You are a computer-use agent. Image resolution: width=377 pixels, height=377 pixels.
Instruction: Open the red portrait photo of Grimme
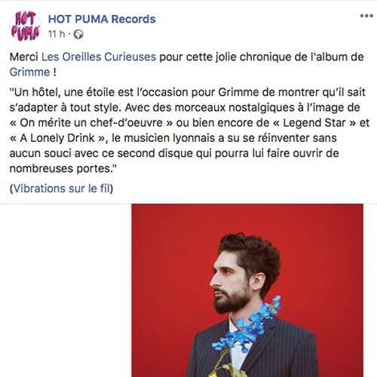point(247,290)
